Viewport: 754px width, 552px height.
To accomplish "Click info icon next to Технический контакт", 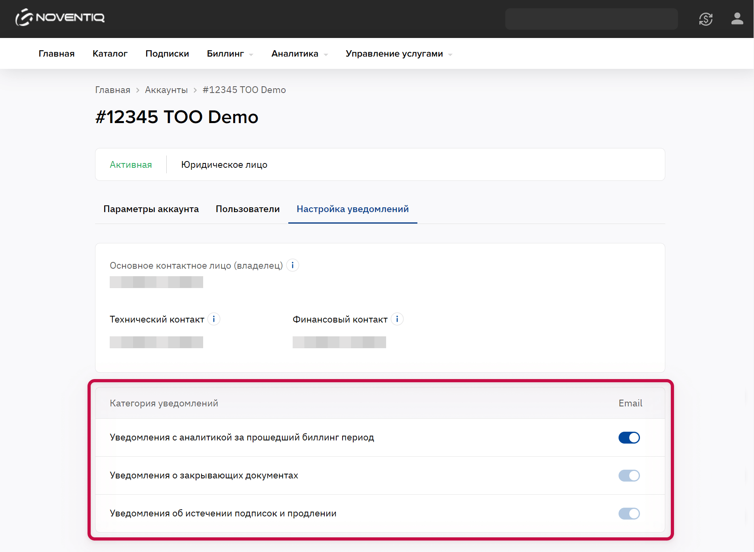I will 214,319.
